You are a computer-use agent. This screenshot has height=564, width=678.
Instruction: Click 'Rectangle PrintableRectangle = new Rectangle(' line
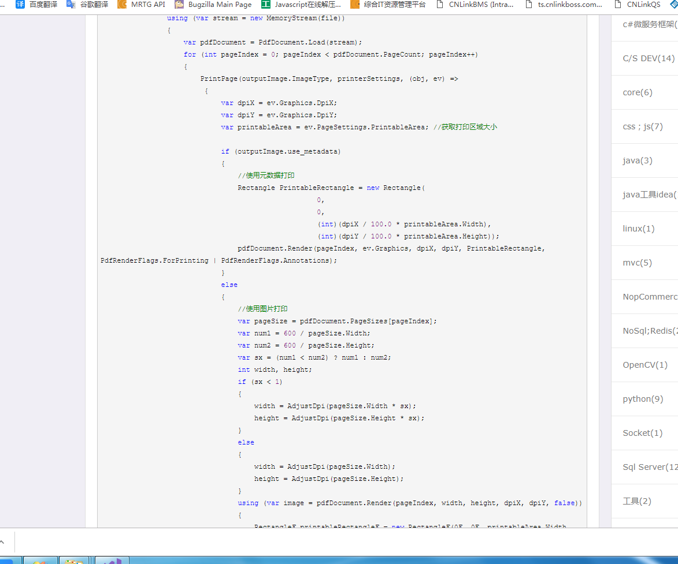tap(331, 188)
